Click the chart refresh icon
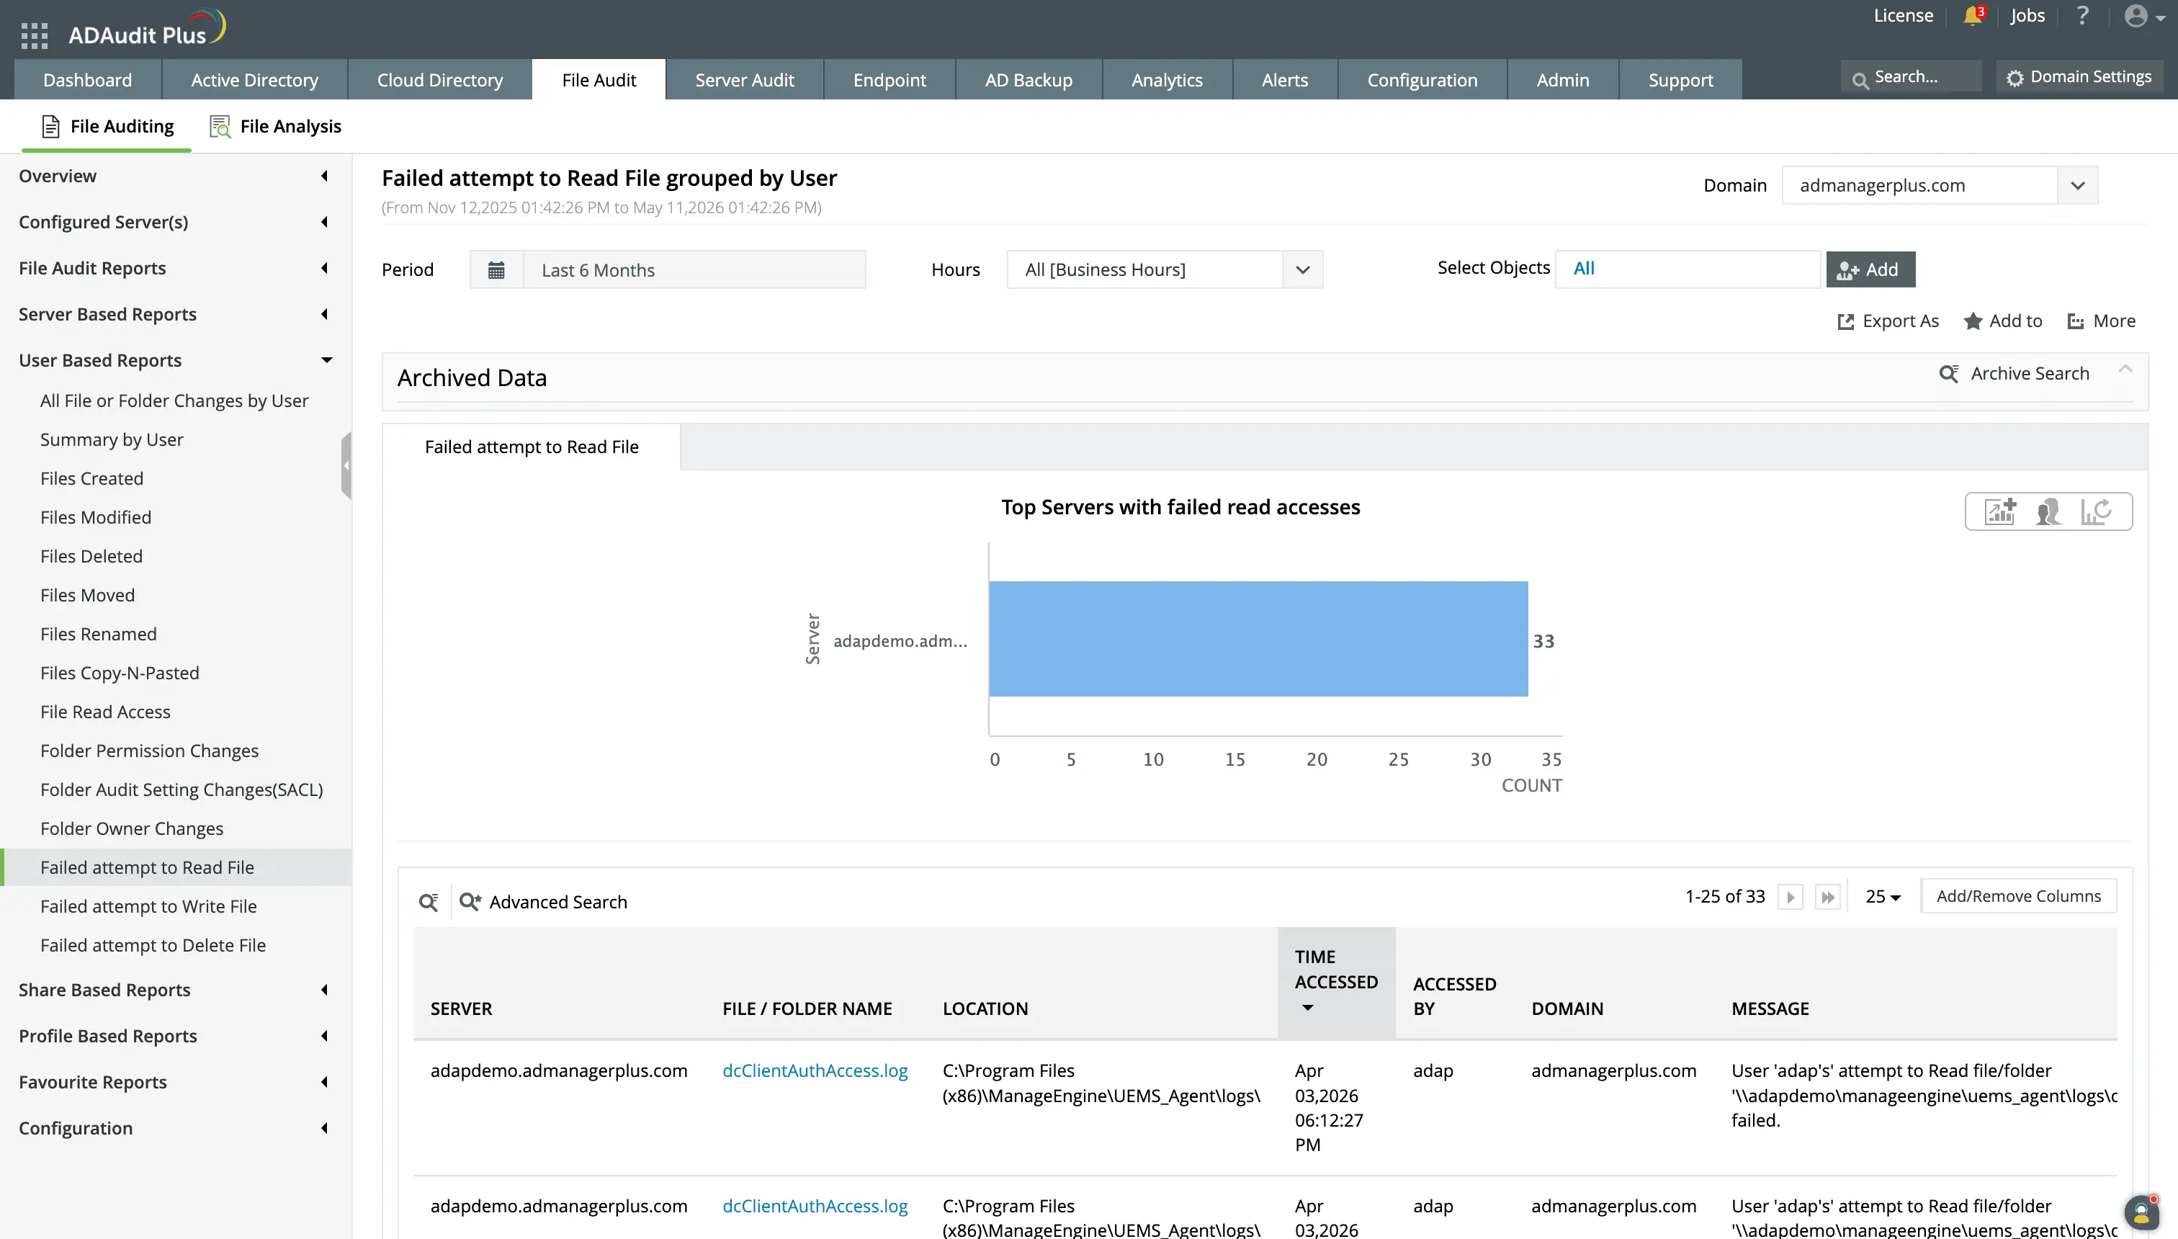Screen dimensions: 2178x1239 click(2097, 511)
